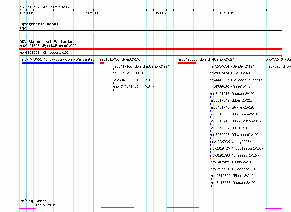Screen dimensions: 291x212
Task: Click the 105290k ruler tick label
Action: [x=93, y=13]
